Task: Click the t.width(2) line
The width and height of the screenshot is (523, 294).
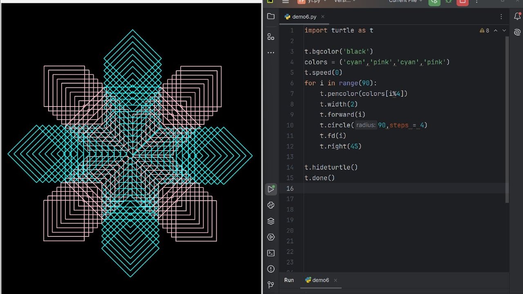Action: [x=339, y=104]
